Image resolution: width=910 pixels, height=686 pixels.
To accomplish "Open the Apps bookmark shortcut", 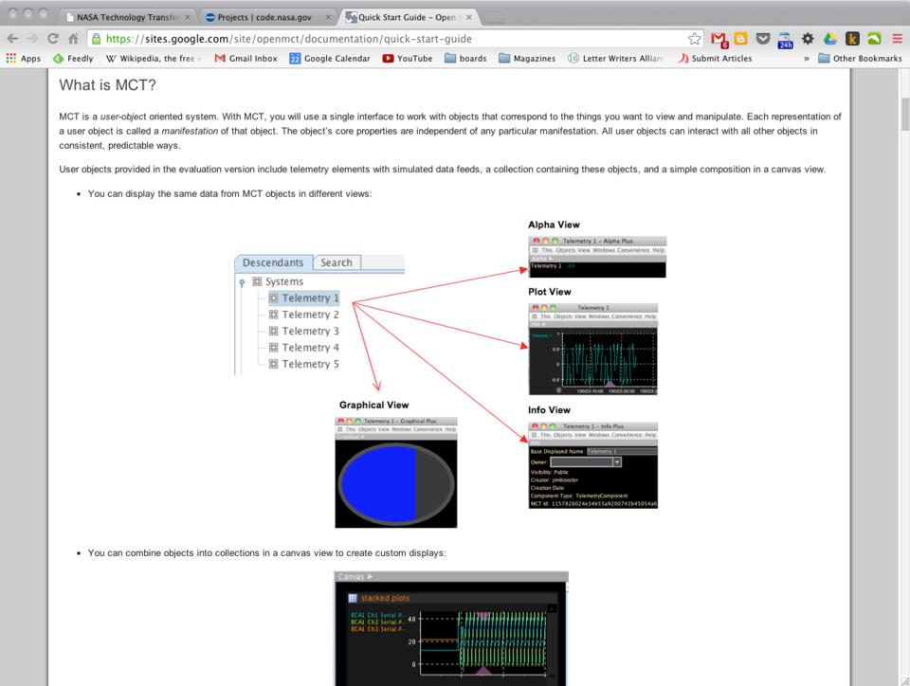I will 23,58.
